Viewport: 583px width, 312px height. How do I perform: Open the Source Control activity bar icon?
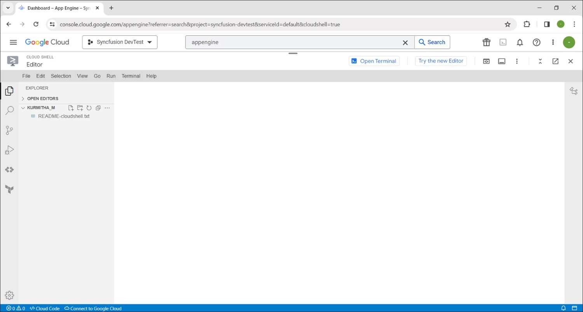coord(9,130)
